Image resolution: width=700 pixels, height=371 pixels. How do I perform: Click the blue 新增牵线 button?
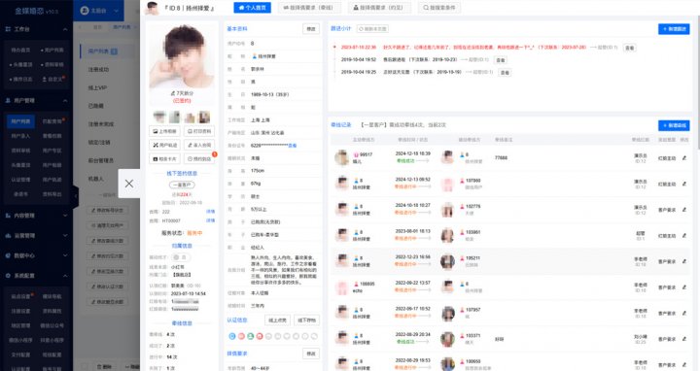pyautogui.click(x=674, y=125)
